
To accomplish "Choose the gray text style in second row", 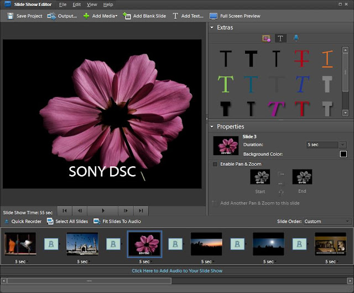I will click(327, 84).
